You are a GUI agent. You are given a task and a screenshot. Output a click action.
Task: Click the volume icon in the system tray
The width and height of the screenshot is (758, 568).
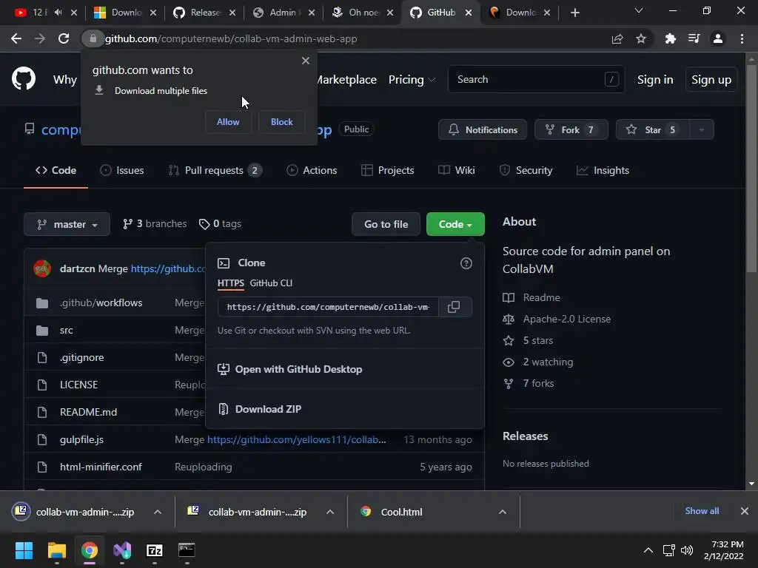686,550
